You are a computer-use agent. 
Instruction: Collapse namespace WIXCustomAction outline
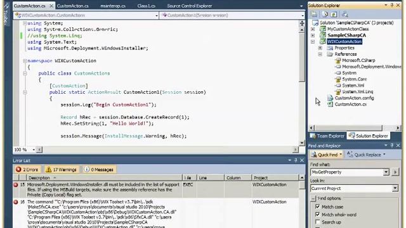(x=25, y=61)
